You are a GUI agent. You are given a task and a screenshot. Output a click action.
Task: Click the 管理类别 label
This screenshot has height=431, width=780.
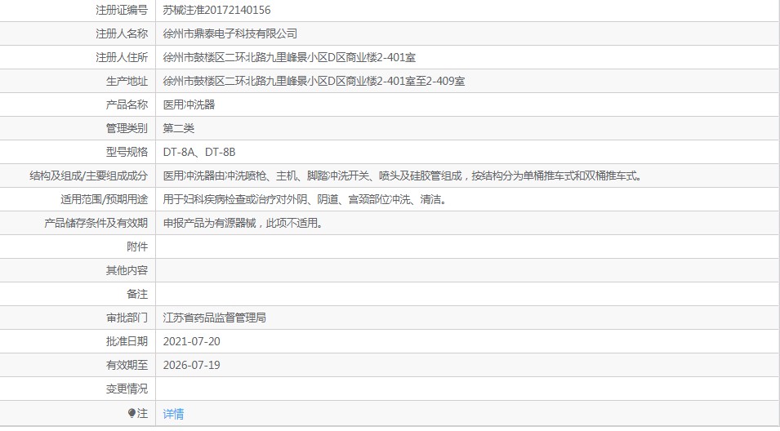point(127,128)
